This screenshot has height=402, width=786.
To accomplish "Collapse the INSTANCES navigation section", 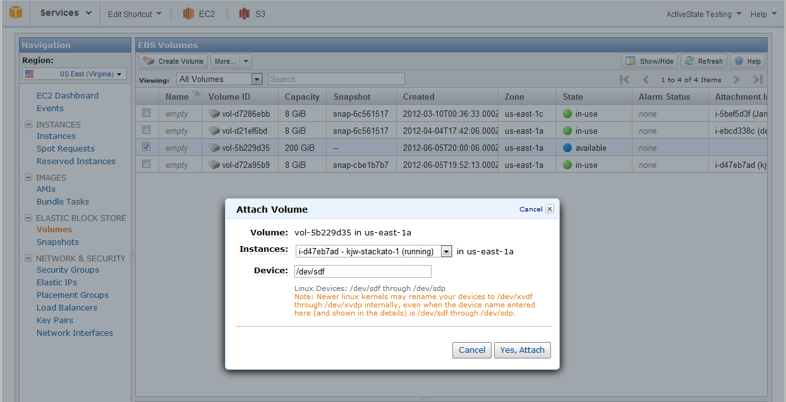I will [28, 124].
